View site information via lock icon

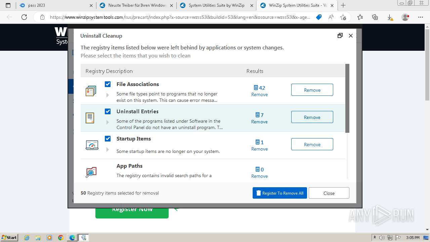coord(42,17)
